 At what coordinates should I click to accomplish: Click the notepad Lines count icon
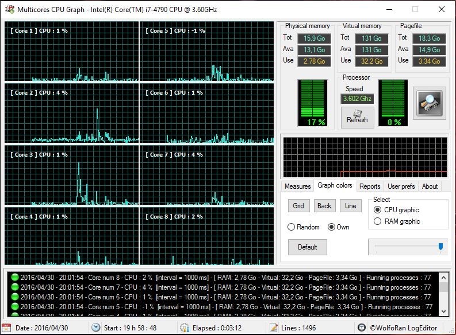(x=273, y=328)
